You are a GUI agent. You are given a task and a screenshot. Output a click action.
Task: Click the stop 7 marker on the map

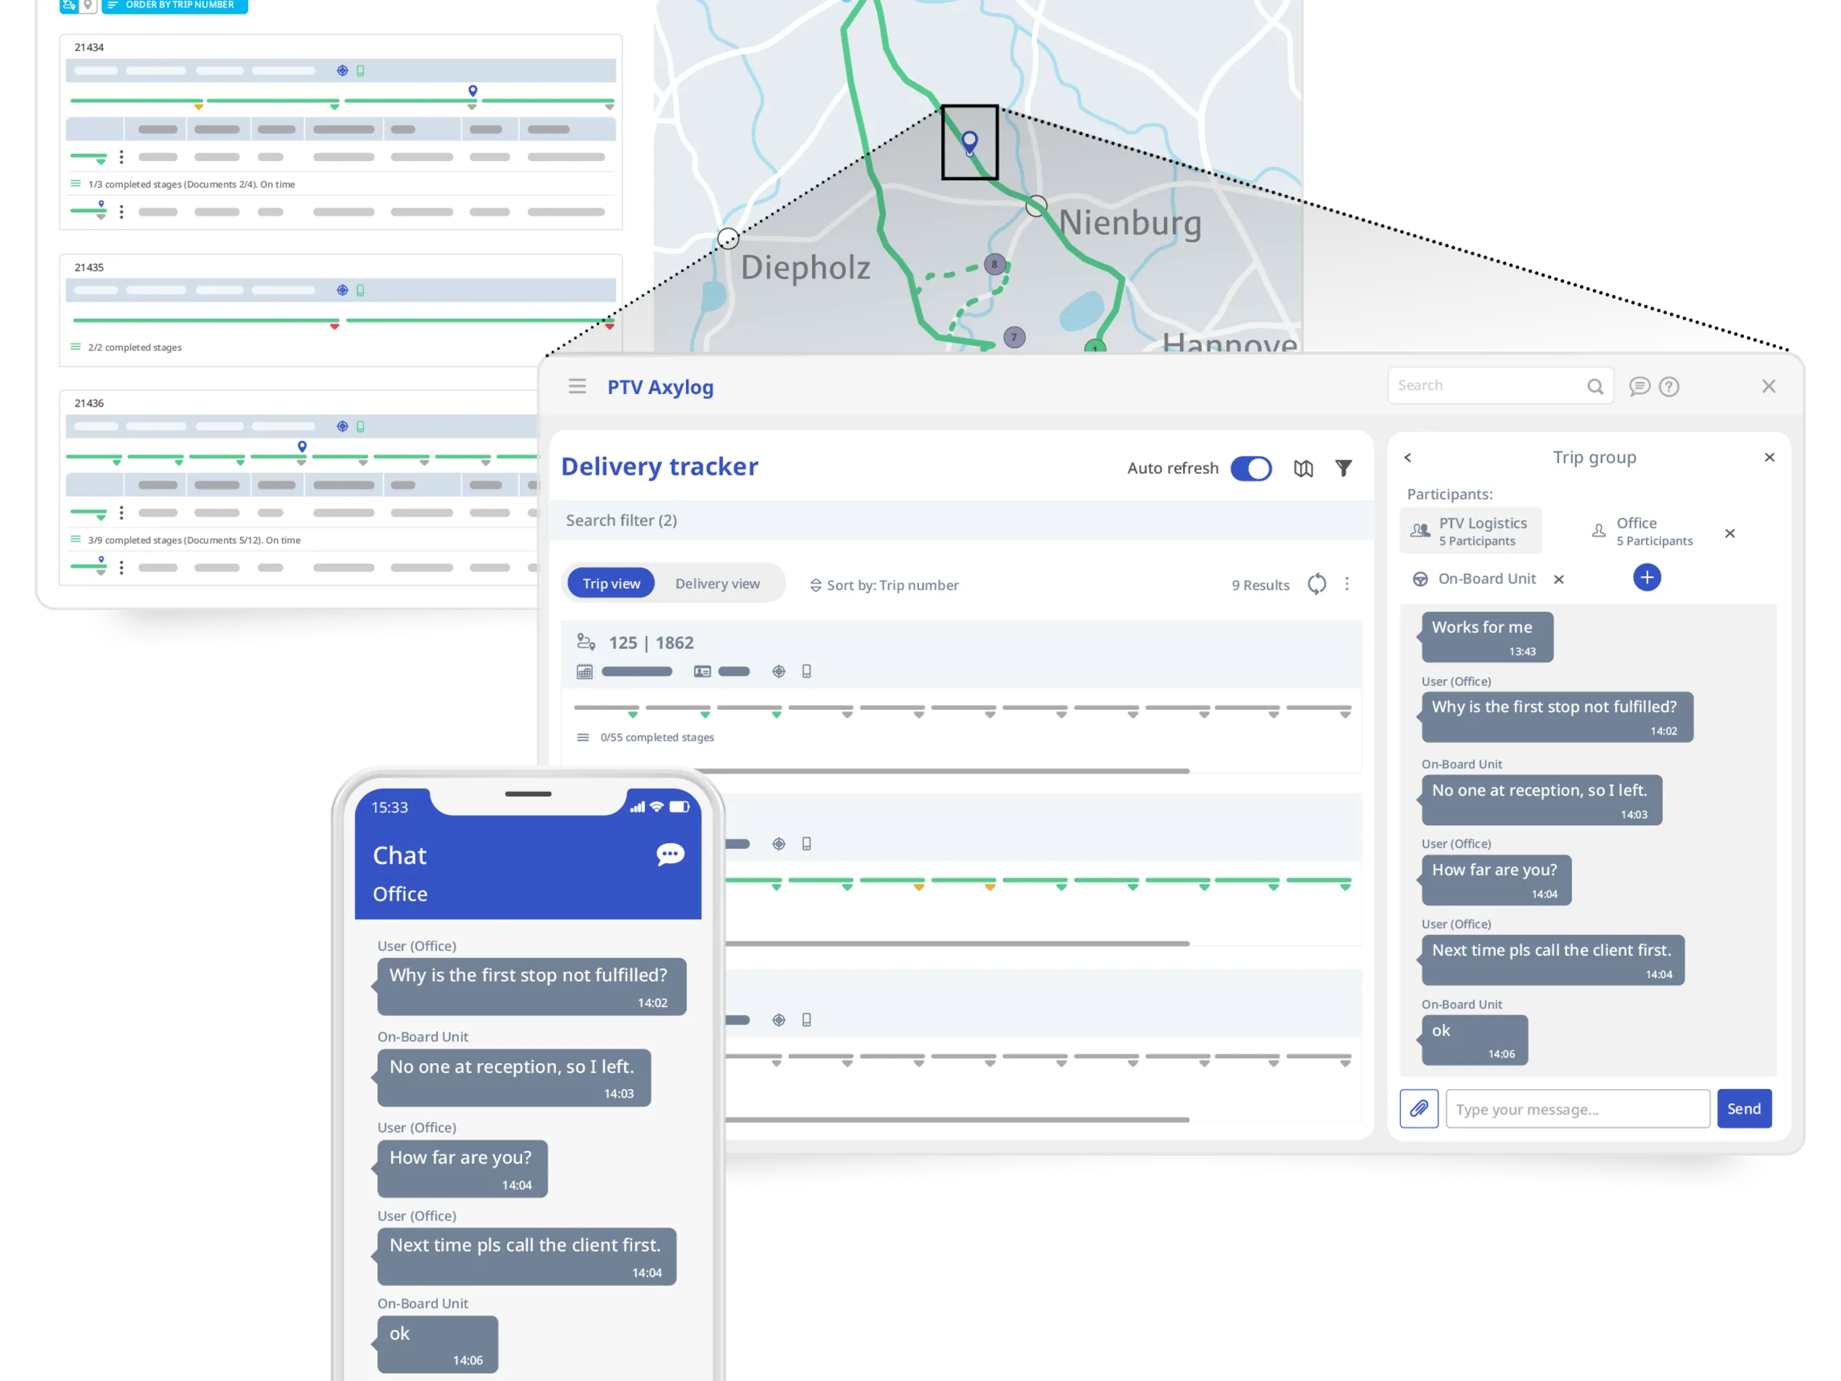(x=1014, y=338)
